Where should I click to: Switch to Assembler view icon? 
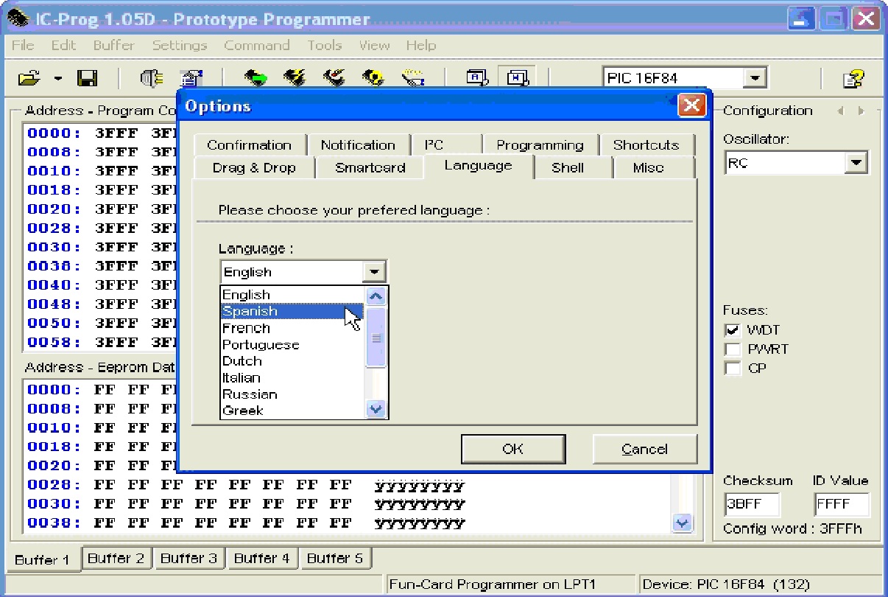click(478, 77)
